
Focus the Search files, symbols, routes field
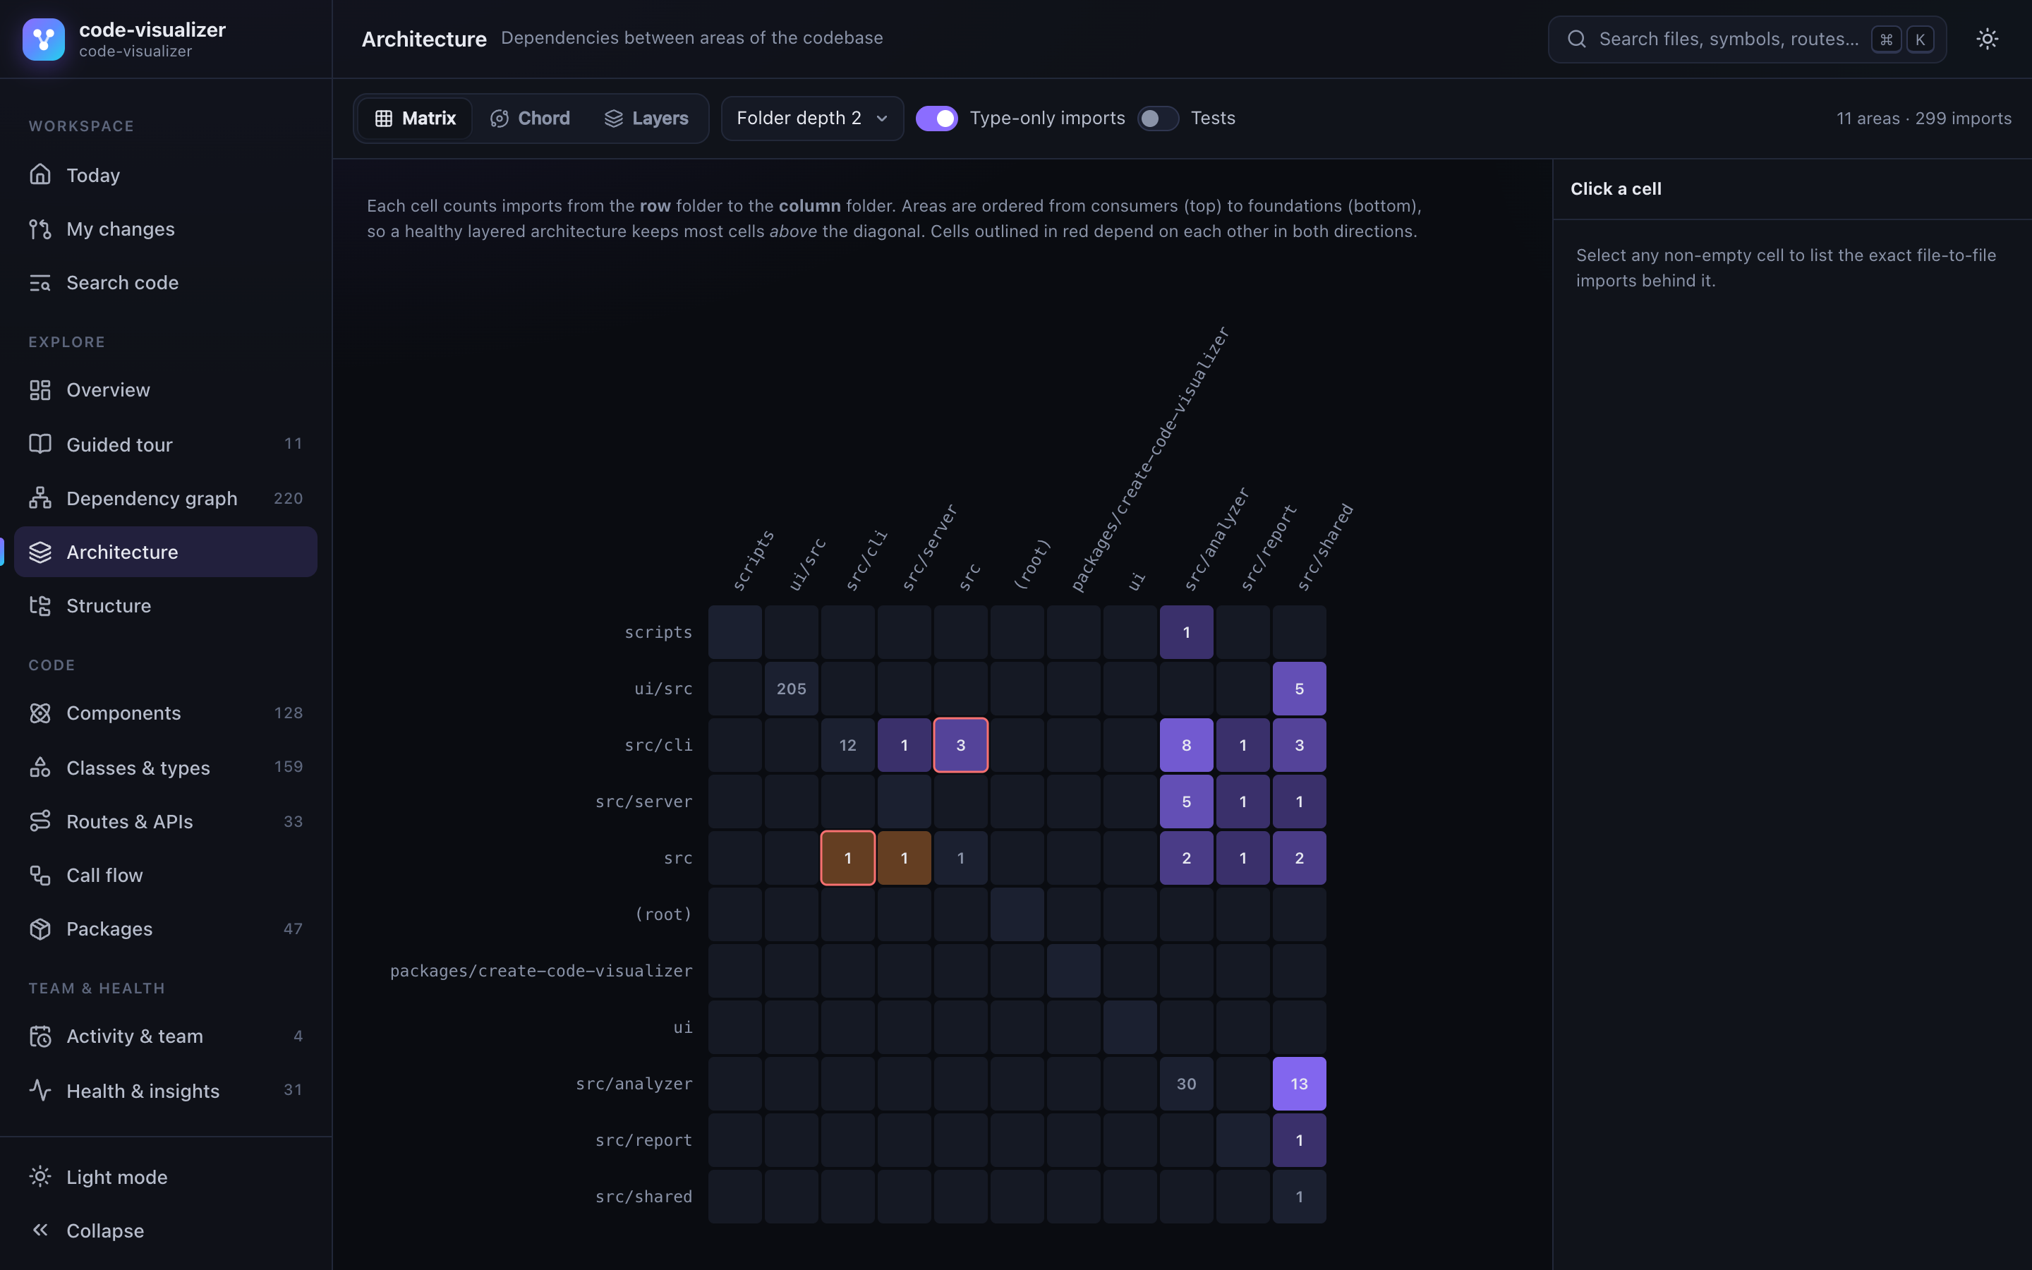click(x=1746, y=40)
